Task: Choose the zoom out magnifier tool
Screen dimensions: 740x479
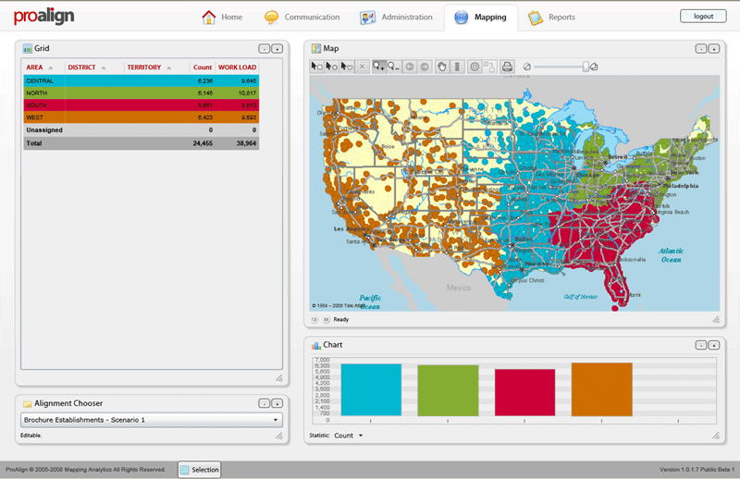Action: pyautogui.click(x=395, y=67)
